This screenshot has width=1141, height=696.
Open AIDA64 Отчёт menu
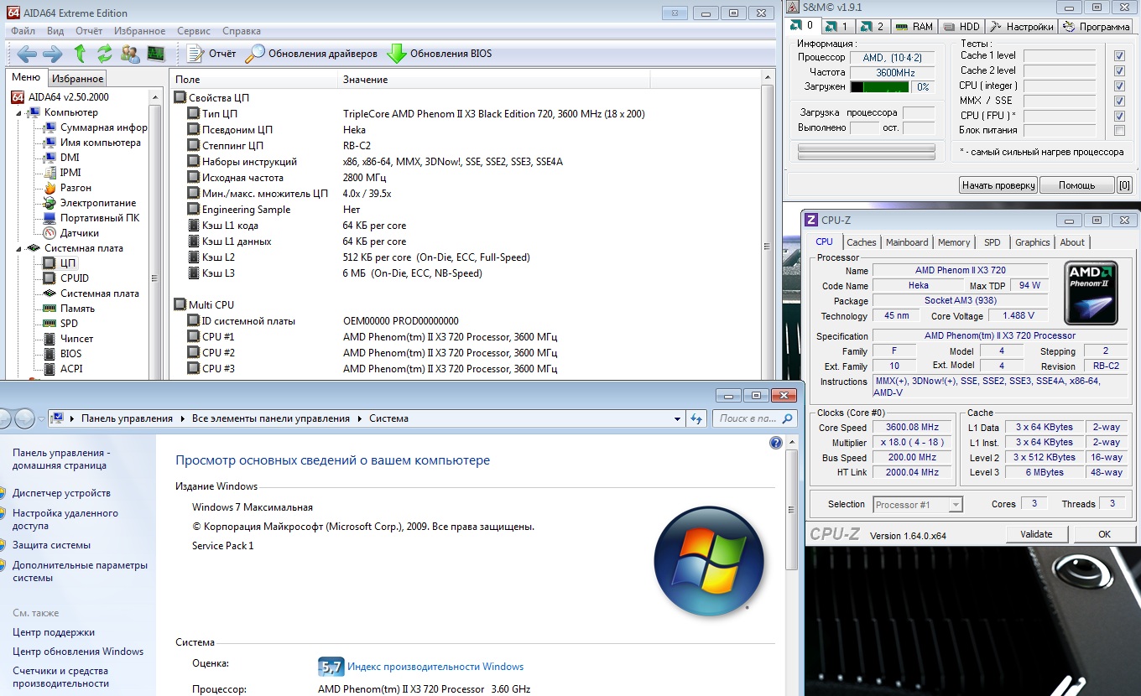(89, 31)
